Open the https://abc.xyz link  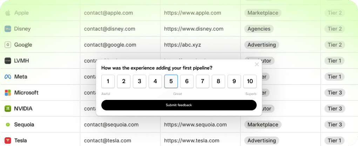[x=182, y=45]
